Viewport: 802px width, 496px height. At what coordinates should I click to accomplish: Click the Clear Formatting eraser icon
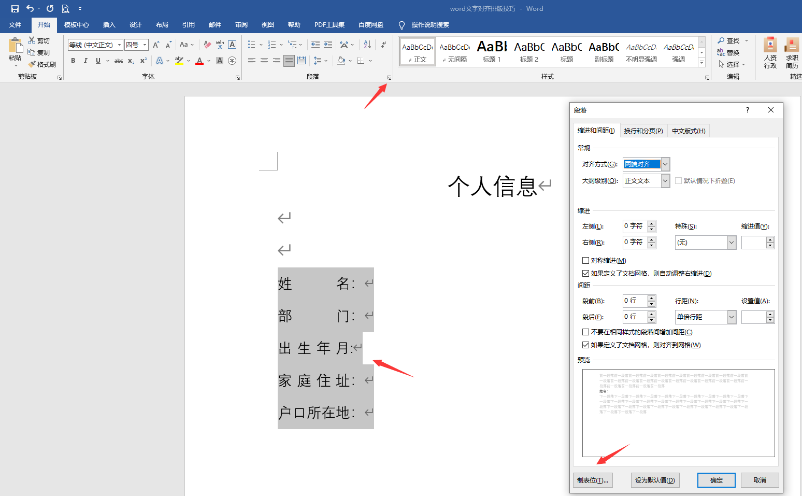(x=207, y=45)
